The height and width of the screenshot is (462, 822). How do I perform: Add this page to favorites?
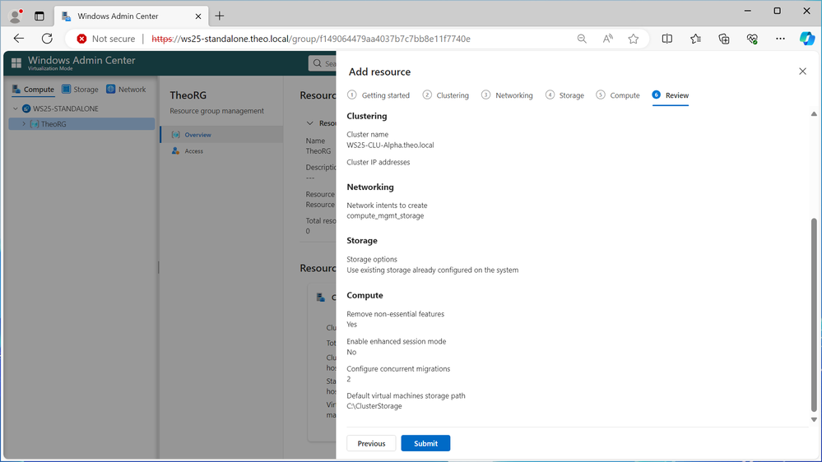(634, 39)
